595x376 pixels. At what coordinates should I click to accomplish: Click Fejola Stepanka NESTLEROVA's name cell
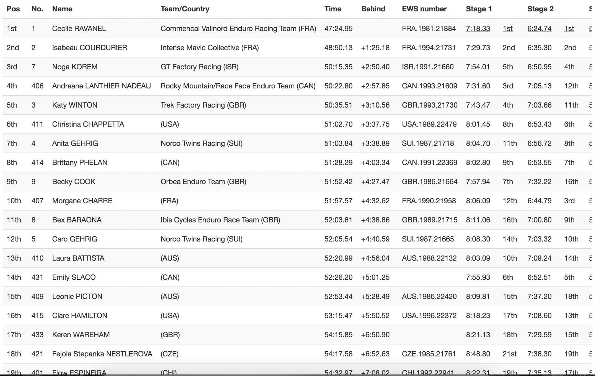pos(102,354)
